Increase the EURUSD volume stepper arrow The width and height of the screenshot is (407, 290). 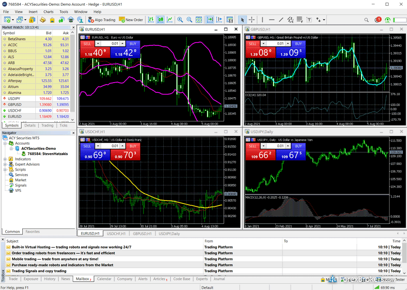click(x=123, y=43)
